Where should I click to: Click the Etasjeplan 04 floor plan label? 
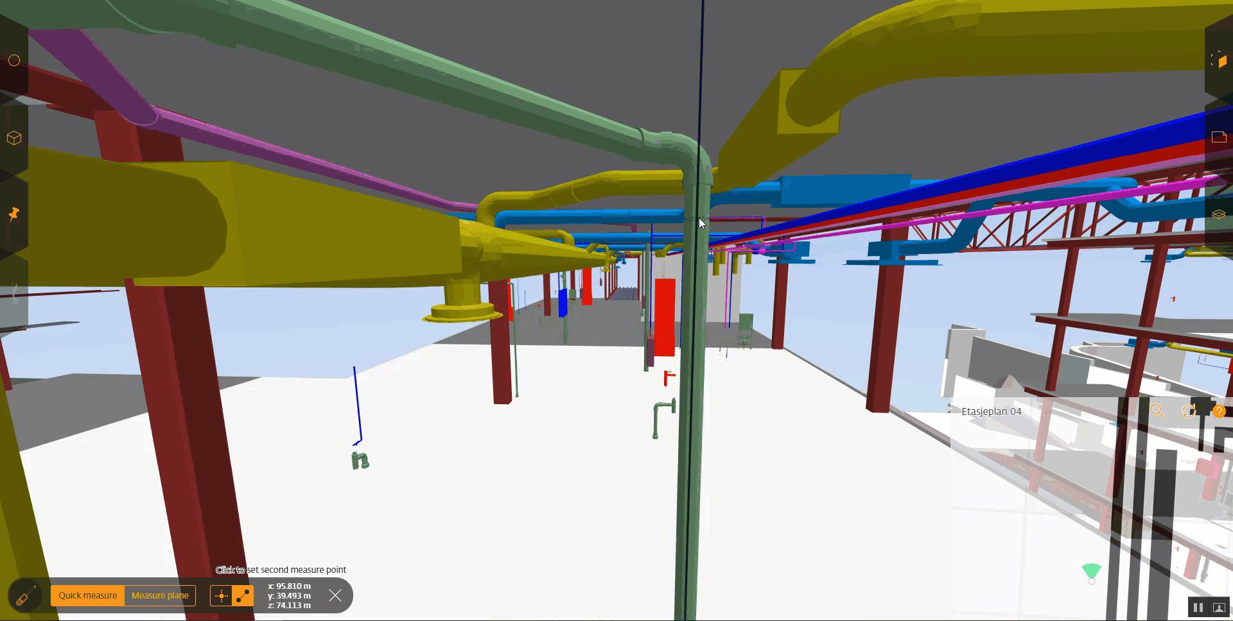click(991, 412)
